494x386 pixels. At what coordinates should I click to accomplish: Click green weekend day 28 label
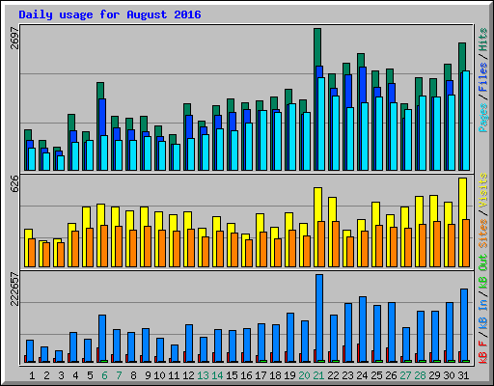tap(420, 375)
